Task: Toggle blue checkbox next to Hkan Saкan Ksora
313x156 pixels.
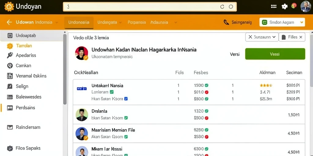Action: pos(126,98)
